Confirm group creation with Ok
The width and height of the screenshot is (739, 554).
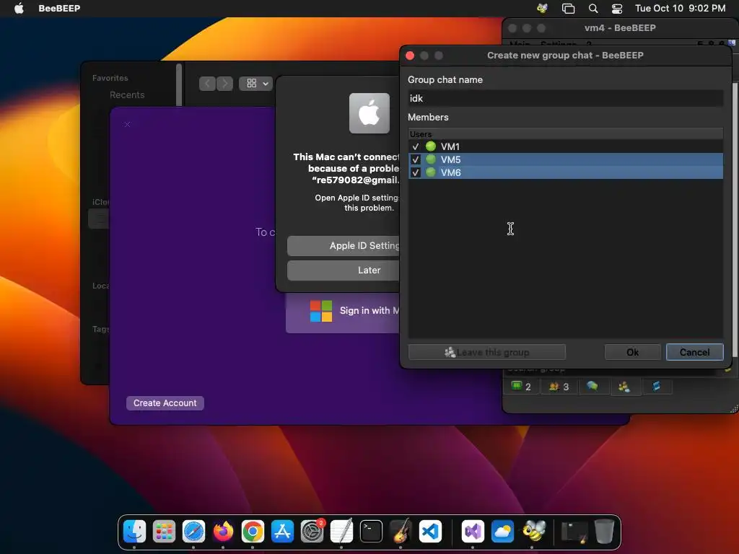click(632, 352)
